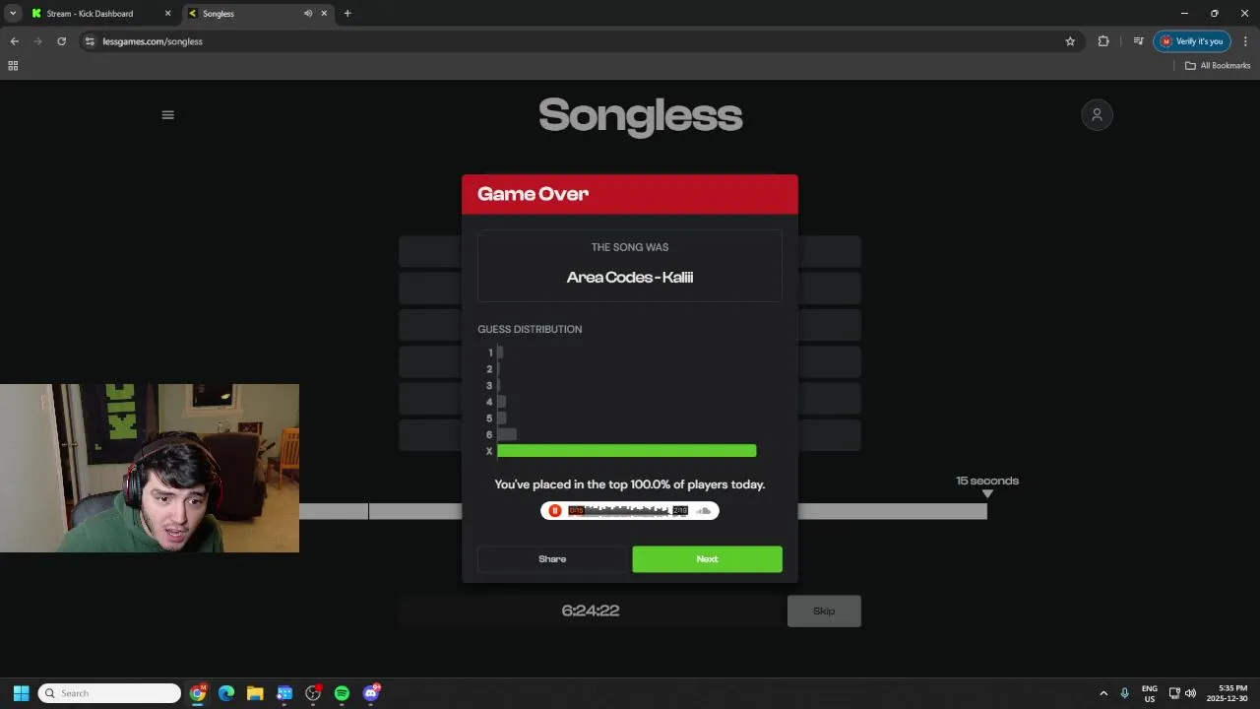Close the Songless tab
The image size is (1260, 709).
click(324, 14)
